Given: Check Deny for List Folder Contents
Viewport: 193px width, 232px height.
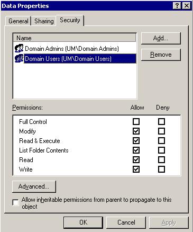Looking at the screenshot, I should click(161, 150).
